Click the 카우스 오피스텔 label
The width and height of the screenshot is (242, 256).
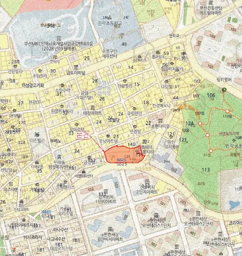pos(65,211)
